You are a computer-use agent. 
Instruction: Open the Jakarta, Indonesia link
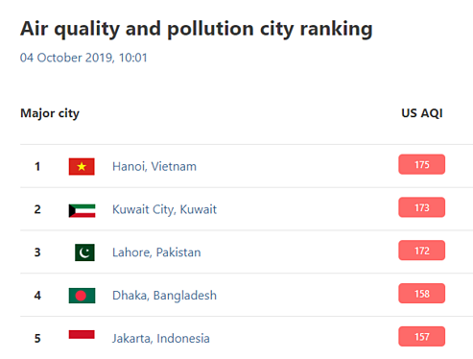[161, 338]
